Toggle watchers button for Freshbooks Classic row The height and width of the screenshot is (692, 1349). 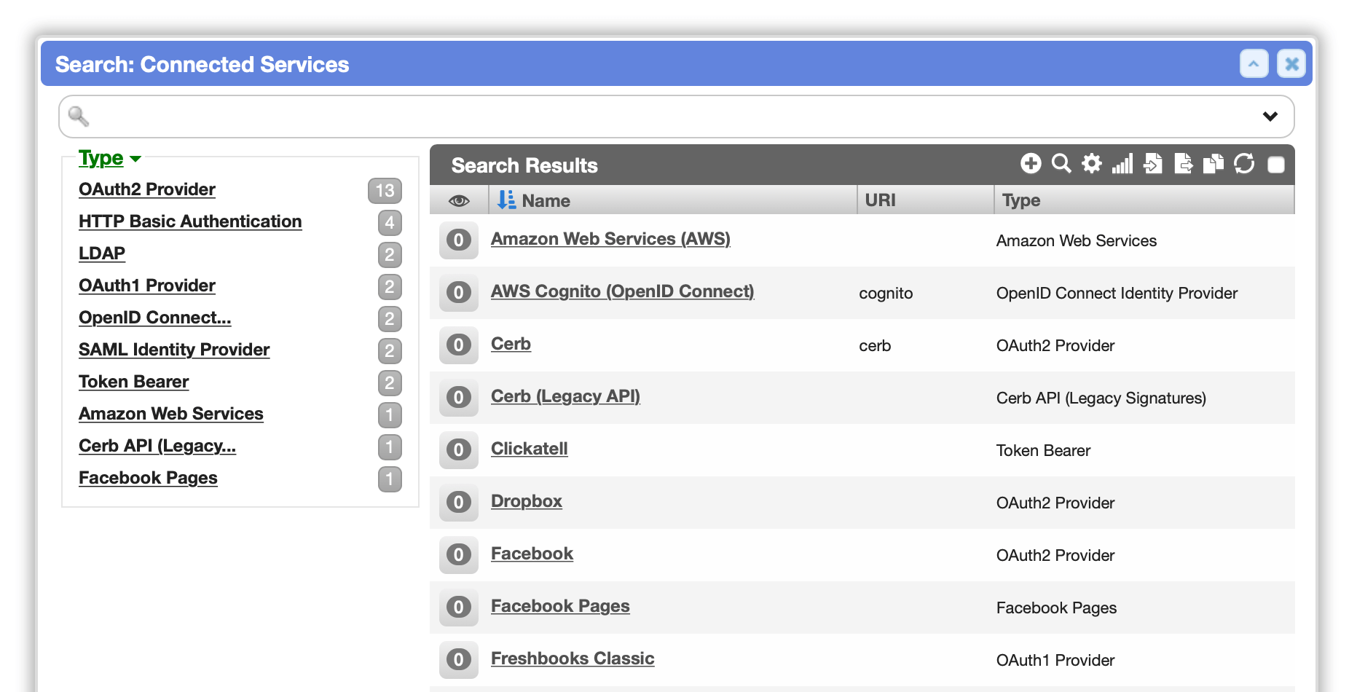(459, 659)
